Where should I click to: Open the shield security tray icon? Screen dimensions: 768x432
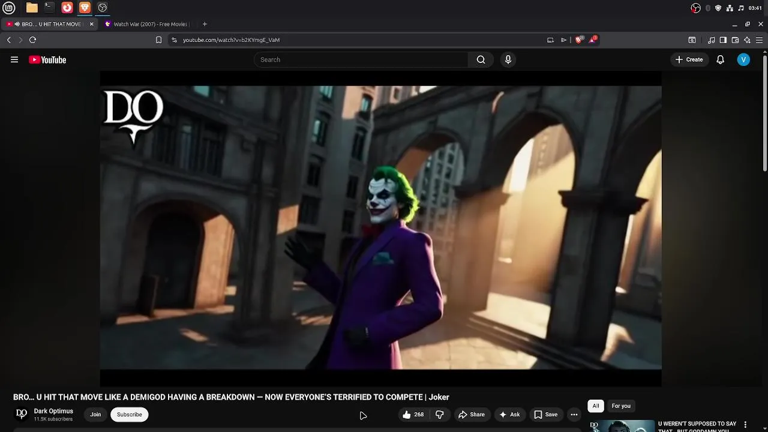(x=718, y=8)
